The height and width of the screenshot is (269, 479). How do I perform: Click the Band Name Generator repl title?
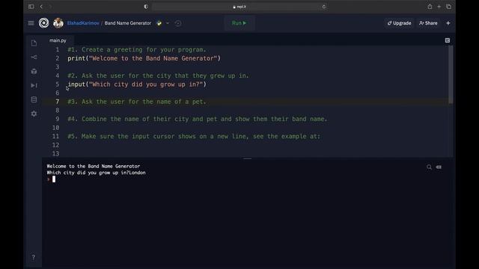(128, 23)
